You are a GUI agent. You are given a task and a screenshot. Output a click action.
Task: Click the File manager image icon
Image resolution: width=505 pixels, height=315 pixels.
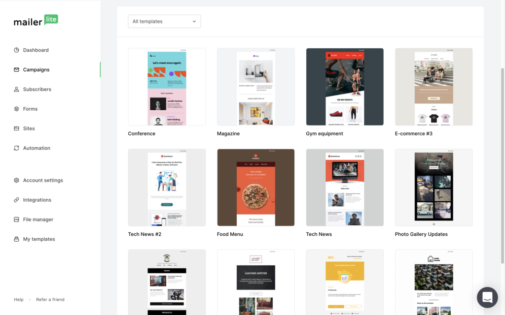pyautogui.click(x=16, y=219)
